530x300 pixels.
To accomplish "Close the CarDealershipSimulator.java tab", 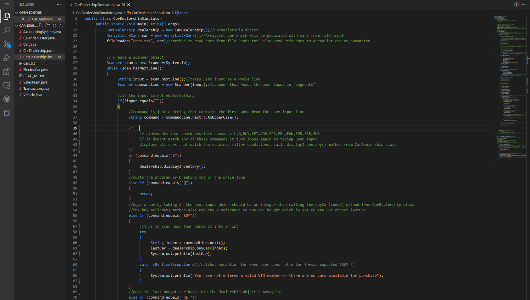I will tap(129, 5).
